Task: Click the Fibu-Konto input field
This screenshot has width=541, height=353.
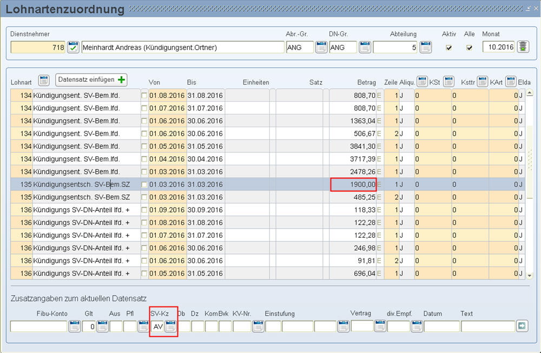Action: (38, 326)
